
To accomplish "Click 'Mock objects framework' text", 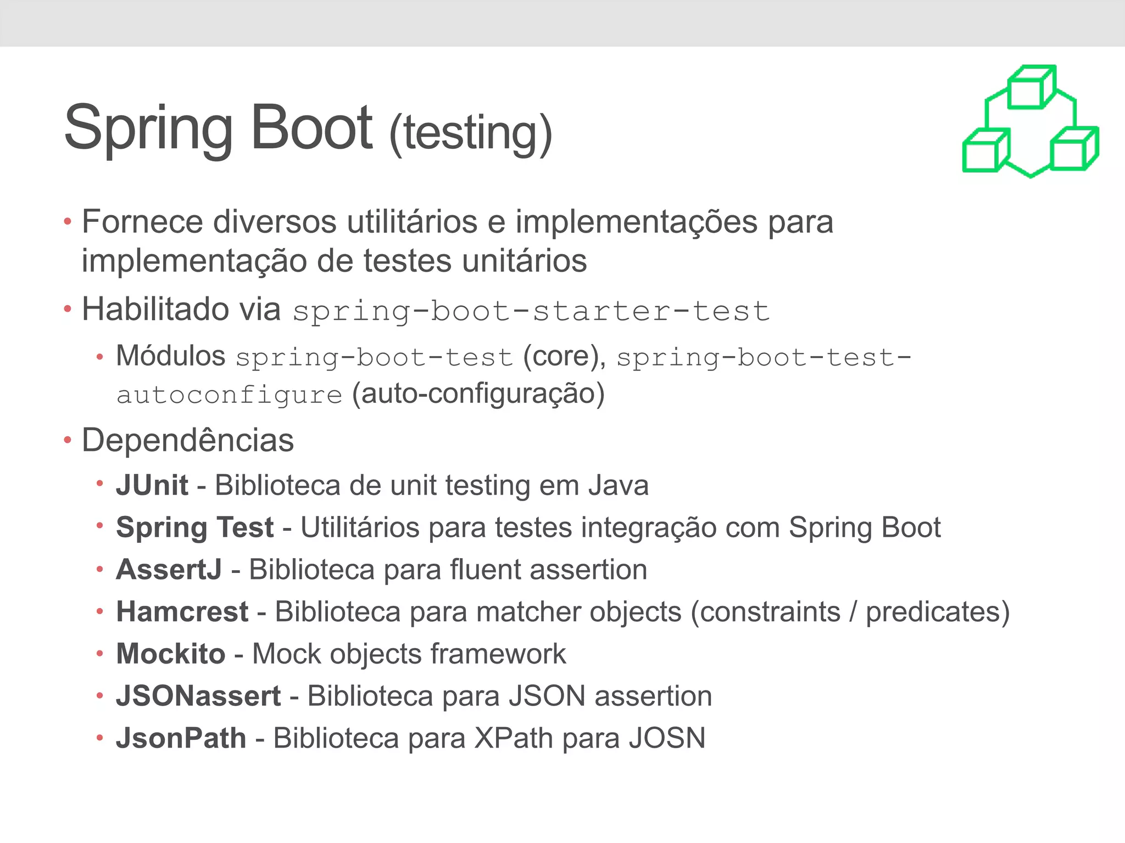I will click(x=409, y=654).
